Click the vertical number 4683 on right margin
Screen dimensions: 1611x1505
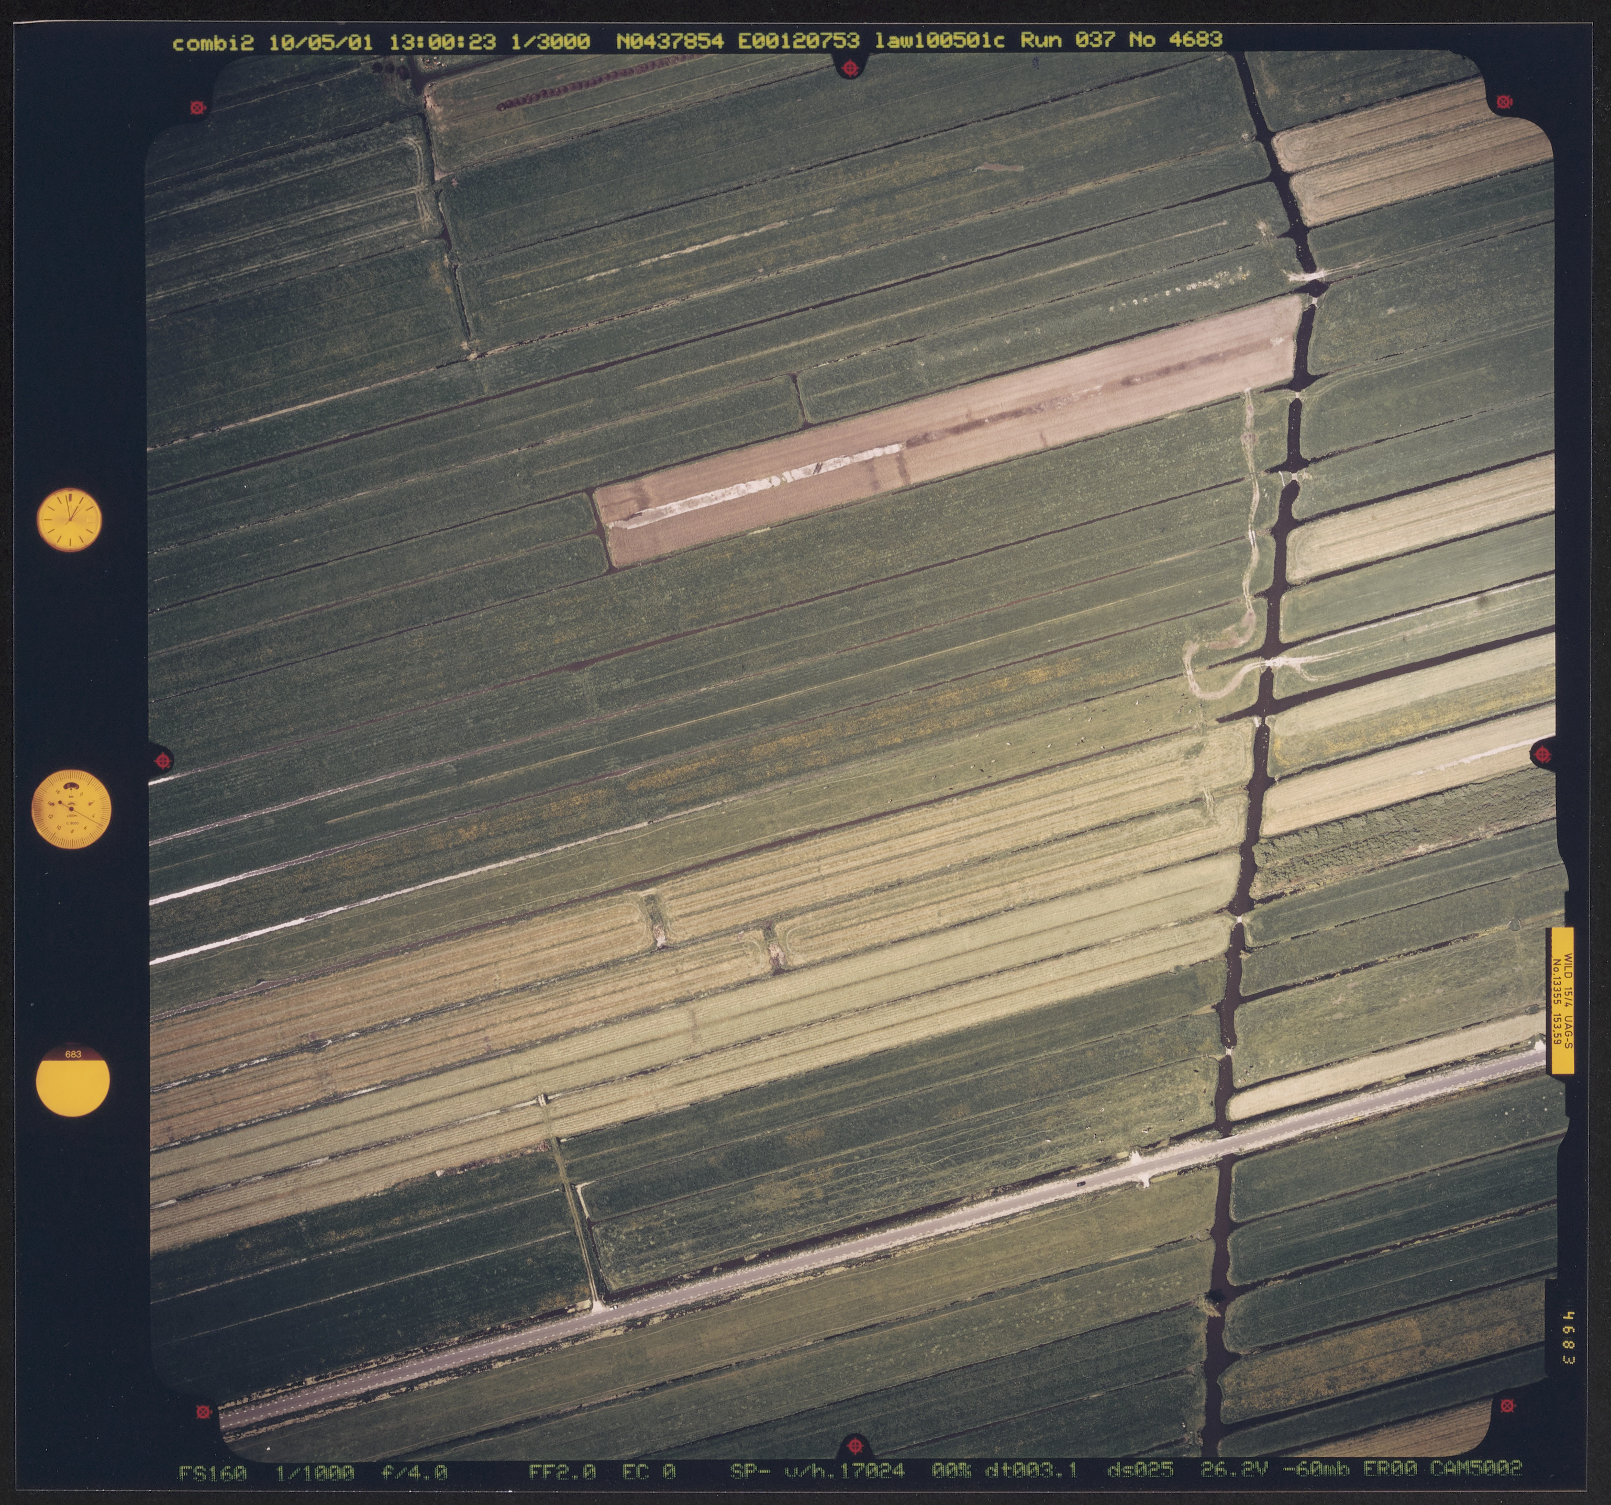tap(1568, 1337)
